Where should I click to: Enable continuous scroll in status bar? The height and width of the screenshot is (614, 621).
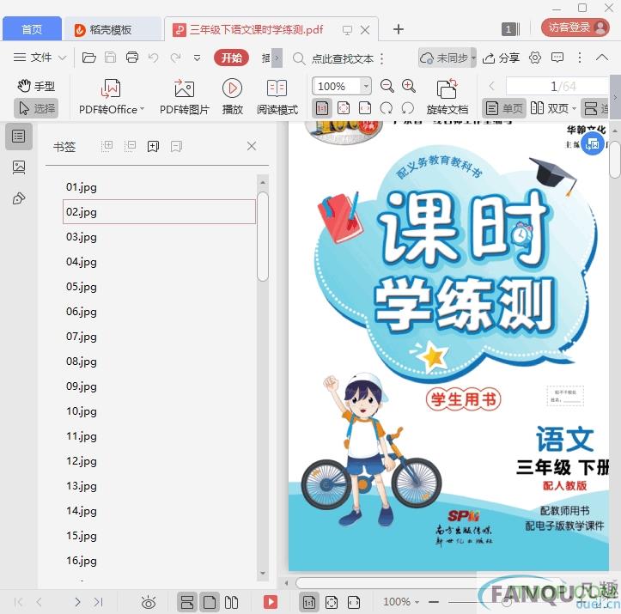tap(187, 602)
